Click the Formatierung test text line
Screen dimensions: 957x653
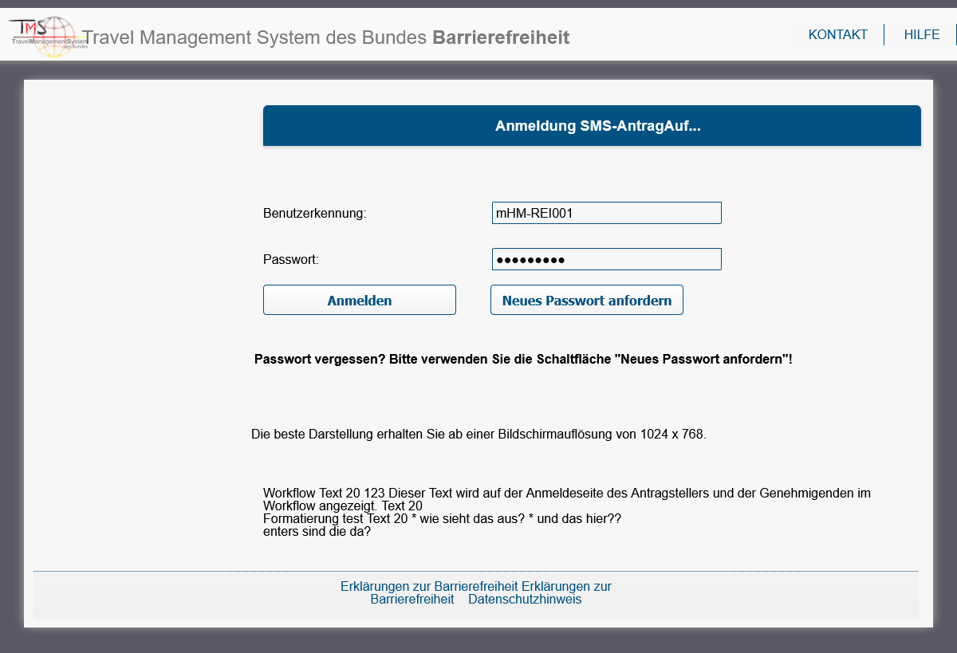[442, 519]
